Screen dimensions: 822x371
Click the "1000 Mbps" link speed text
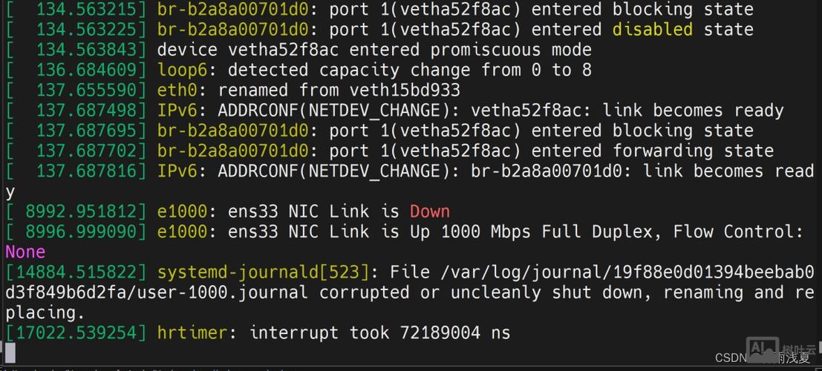point(486,232)
